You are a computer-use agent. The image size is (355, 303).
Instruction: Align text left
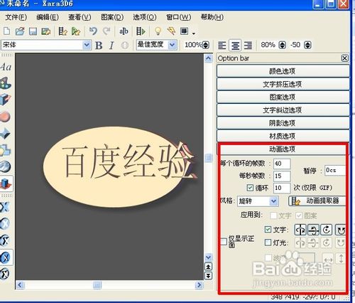[222, 45]
